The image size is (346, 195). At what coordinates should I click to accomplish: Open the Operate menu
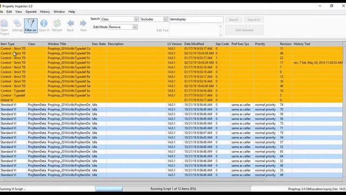coord(31,12)
